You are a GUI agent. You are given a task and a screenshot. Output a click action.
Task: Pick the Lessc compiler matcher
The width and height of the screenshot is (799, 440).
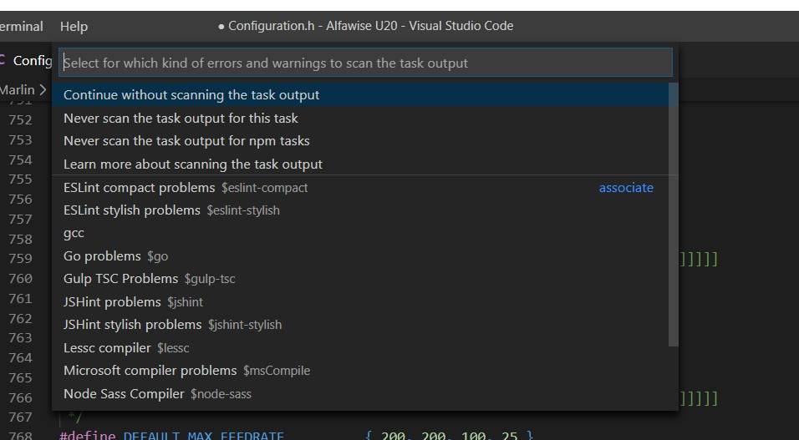point(126,347)
